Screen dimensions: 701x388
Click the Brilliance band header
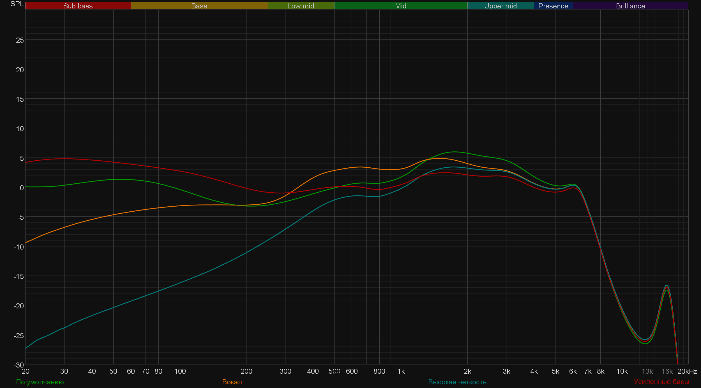click(x=630, y=6)
